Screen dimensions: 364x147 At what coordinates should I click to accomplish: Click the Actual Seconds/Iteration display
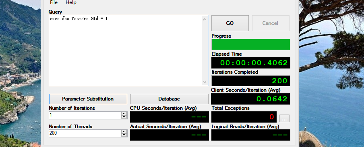170,135
